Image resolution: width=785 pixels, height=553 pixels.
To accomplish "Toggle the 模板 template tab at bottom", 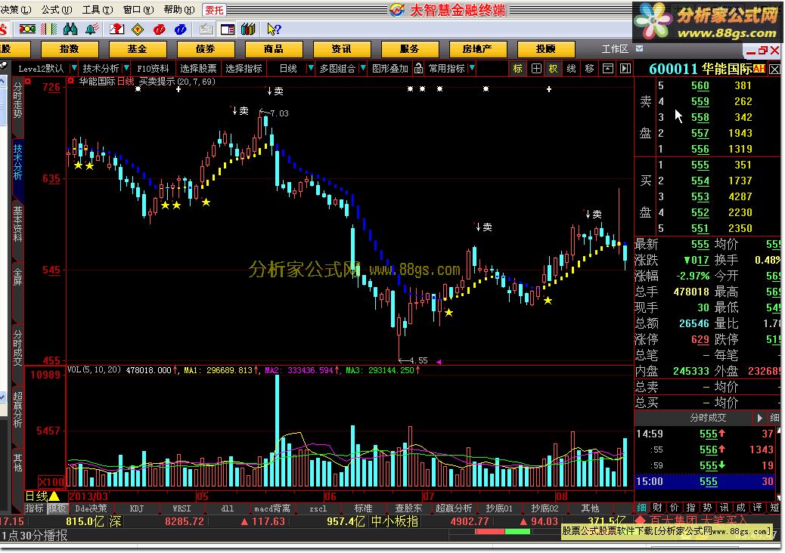I will 57,508.
